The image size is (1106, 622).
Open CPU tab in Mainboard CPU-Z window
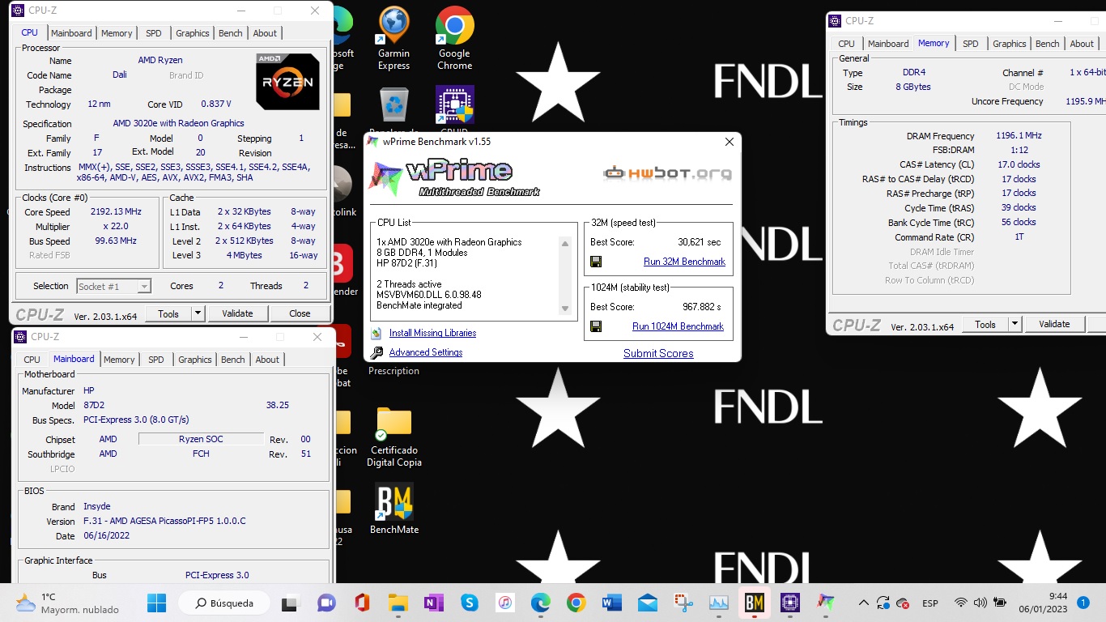click(32, 360)
